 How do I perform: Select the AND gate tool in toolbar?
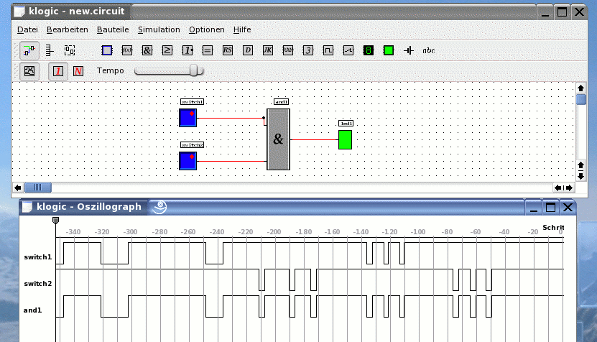point(147,50)
